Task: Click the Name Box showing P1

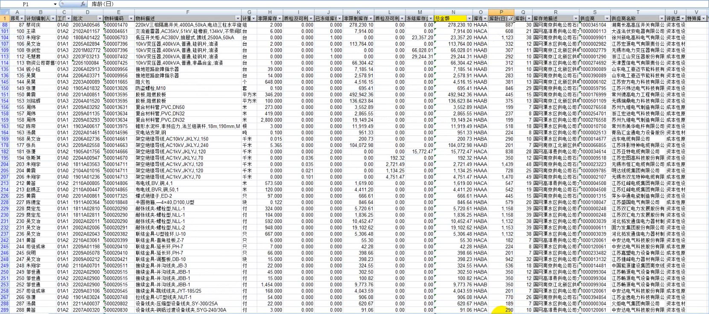Action: (26, 4)
